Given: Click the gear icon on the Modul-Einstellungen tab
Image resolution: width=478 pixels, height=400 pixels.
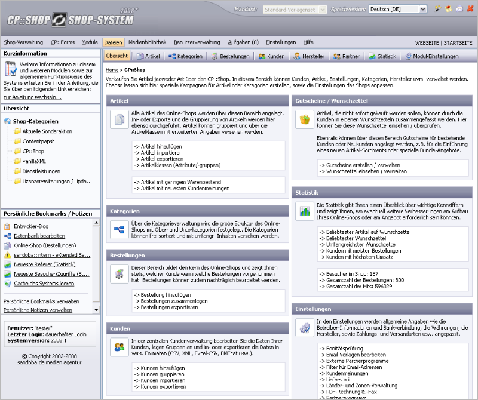Looking at the screenshot, I should [407, 56].
